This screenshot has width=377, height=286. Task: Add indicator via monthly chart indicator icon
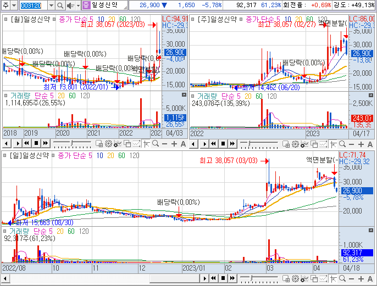pos(118,144)
